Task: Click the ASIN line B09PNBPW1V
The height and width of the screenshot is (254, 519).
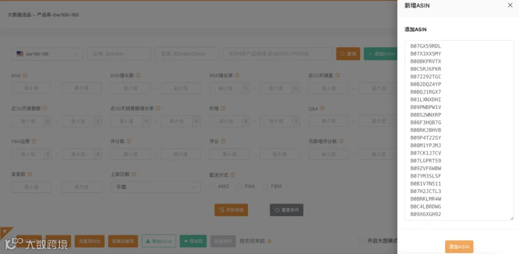Action: click(x=426, y=107)
